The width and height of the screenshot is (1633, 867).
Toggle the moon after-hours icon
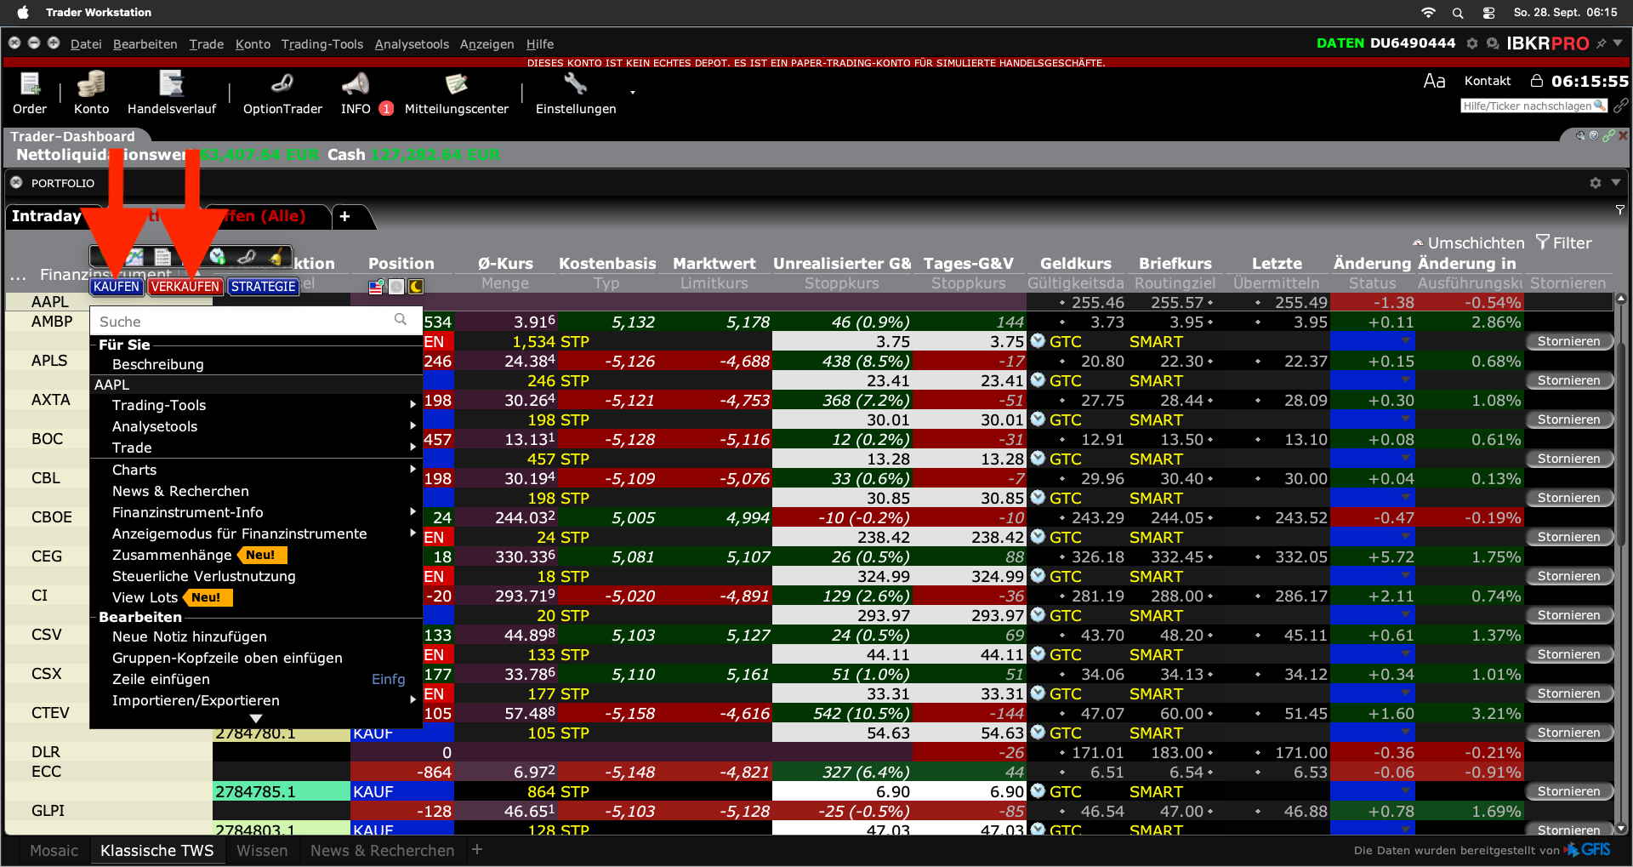click(416, 287)
